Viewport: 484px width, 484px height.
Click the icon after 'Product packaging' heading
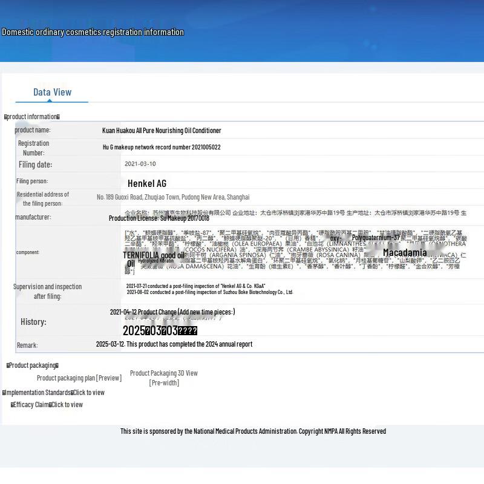(57, 365)
